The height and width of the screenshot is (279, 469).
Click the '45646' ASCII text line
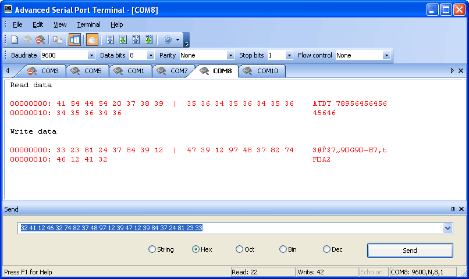click(324, 113)
